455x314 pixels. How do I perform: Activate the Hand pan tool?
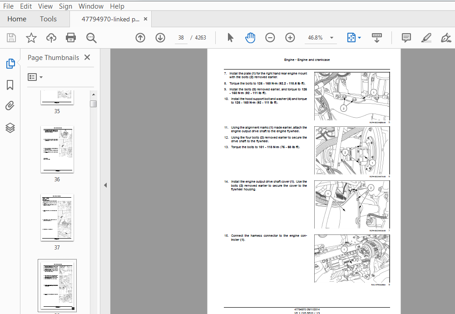click(250, 38)
